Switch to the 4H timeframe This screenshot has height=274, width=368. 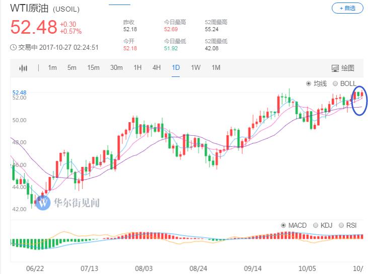coord(157,68)
